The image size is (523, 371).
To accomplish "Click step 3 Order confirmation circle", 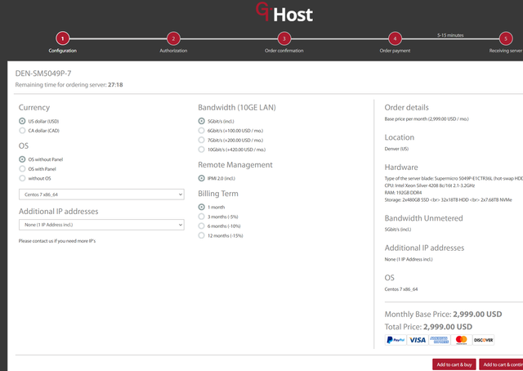I will [x=284, y=38].
